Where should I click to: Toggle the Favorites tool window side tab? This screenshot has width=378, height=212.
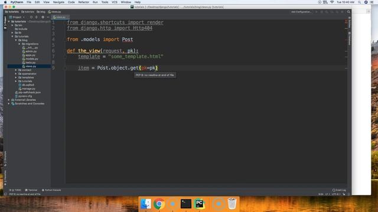click(5, 178)
